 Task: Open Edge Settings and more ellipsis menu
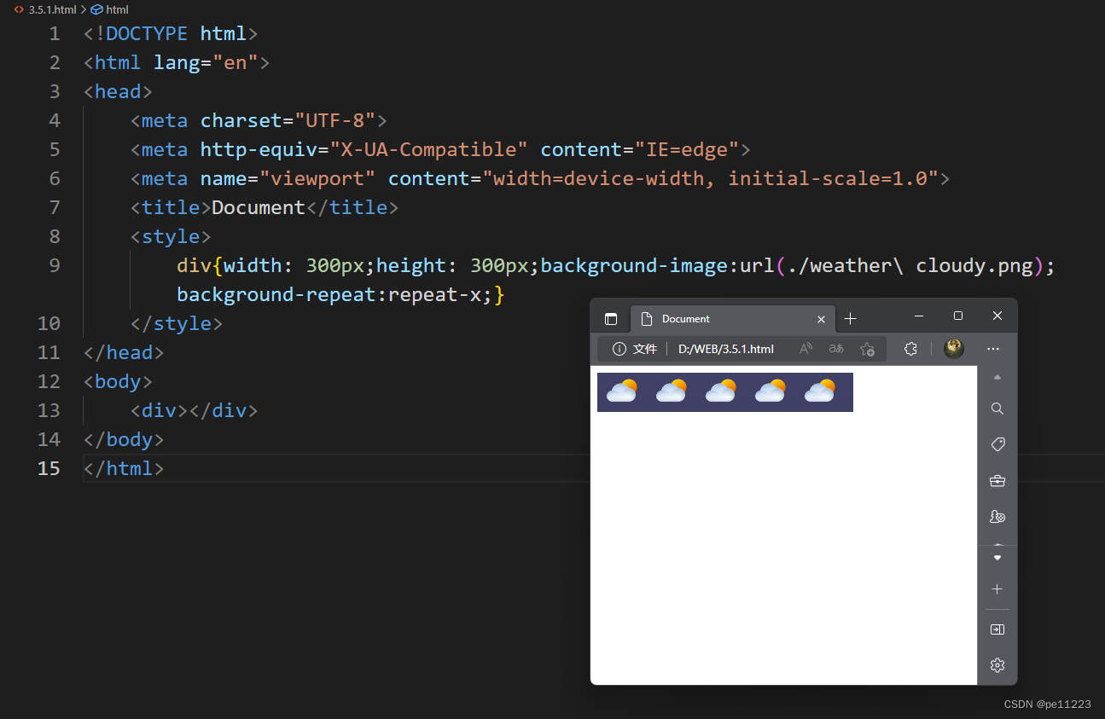(x=993, y=349)
